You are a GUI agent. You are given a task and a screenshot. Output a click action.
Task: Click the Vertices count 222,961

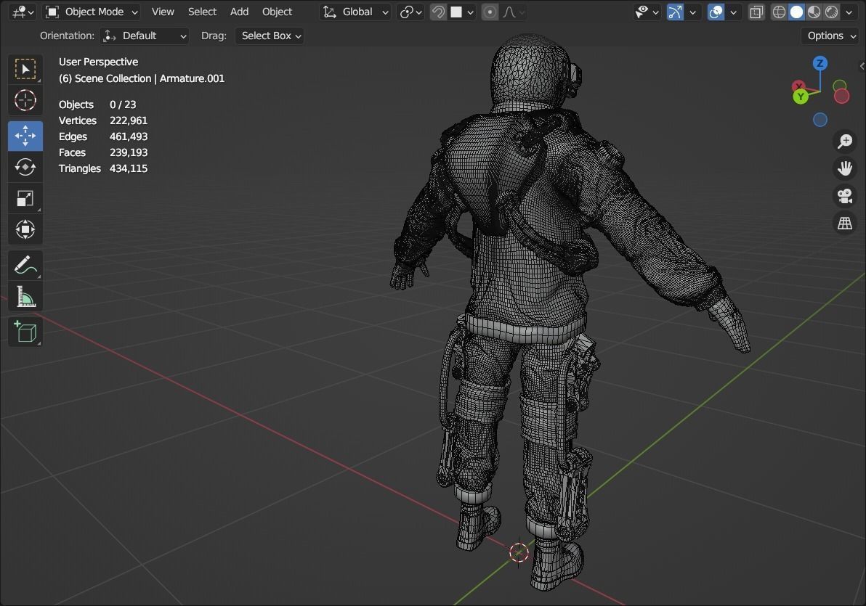pyautogui.click(x=129, y=120)
